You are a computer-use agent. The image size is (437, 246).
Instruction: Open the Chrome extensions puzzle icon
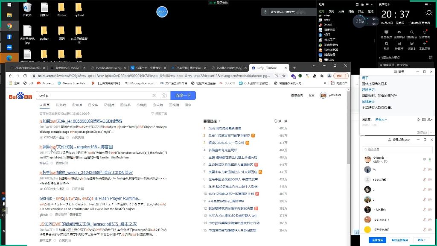(x=322, y=76)
